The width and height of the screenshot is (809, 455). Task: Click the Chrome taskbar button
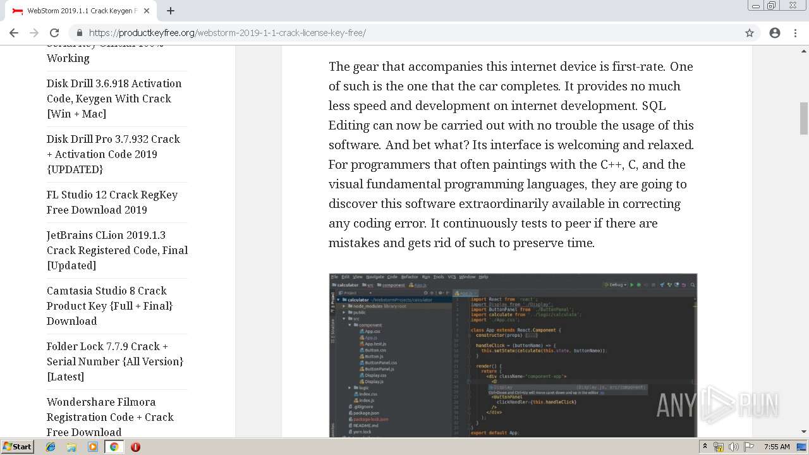[x=114, y=447]
